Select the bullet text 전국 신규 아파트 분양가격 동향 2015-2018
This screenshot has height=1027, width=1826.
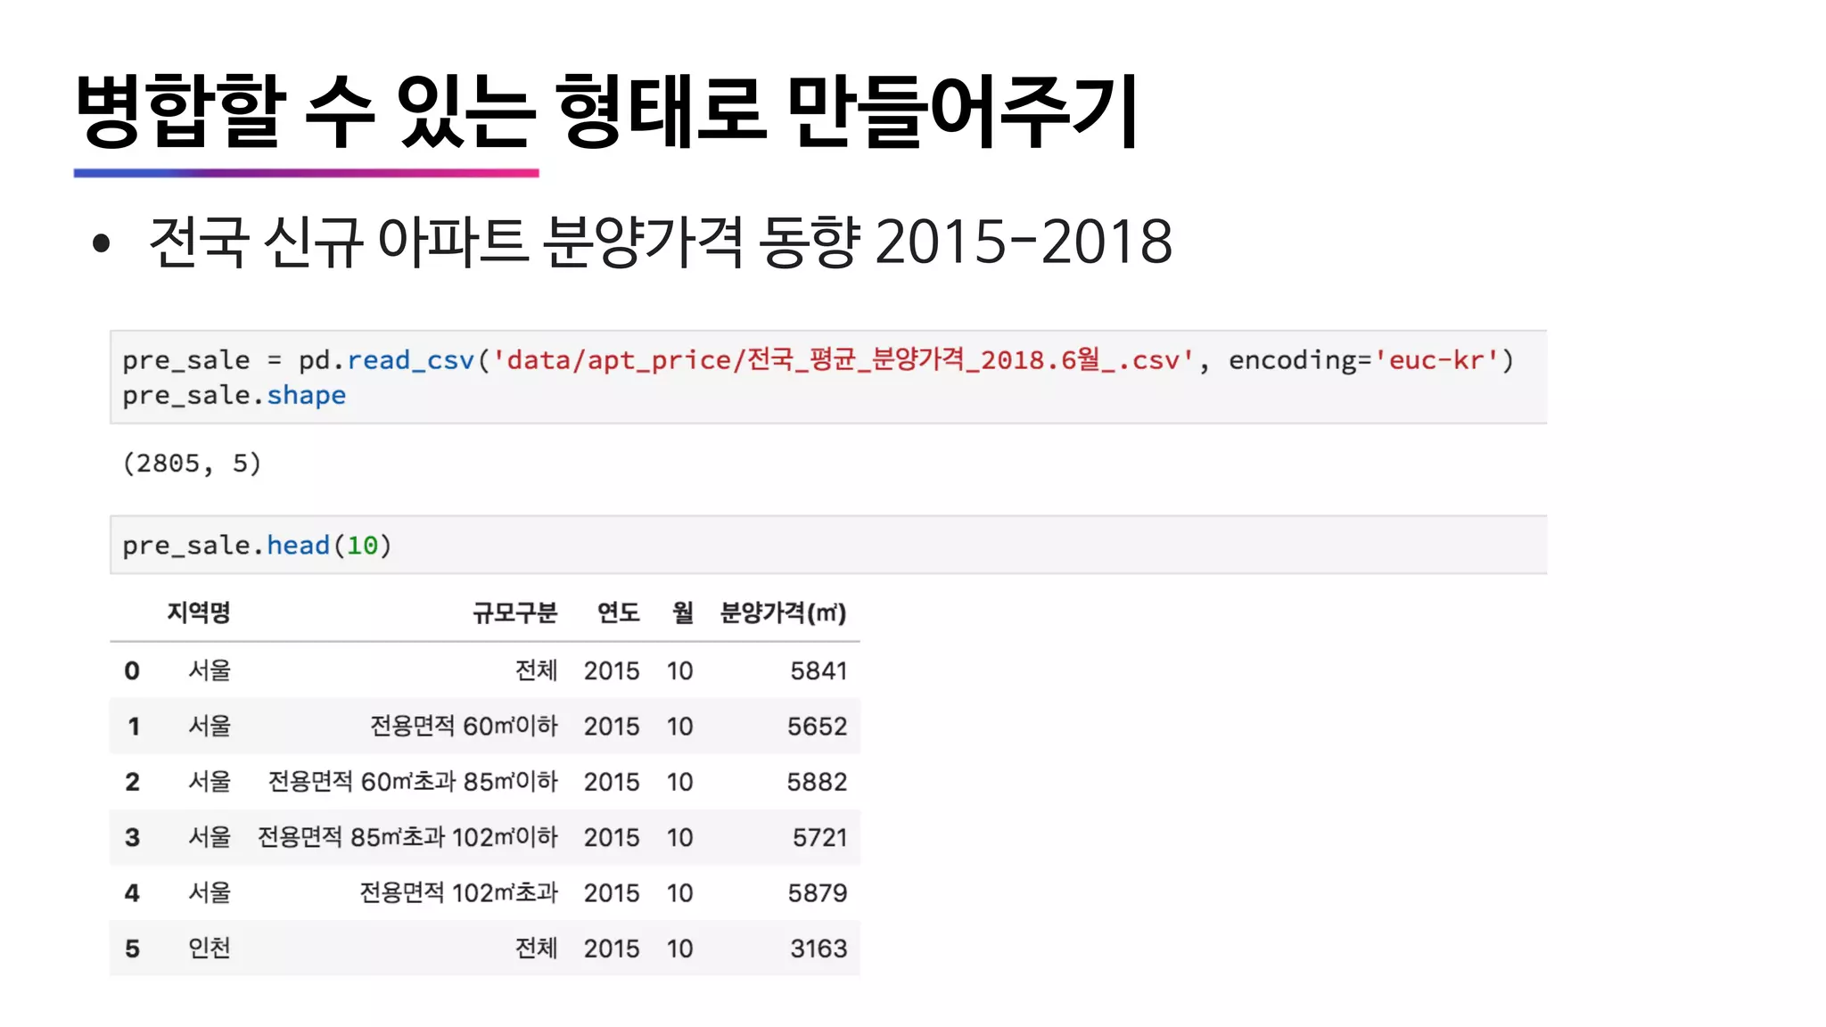661,242
